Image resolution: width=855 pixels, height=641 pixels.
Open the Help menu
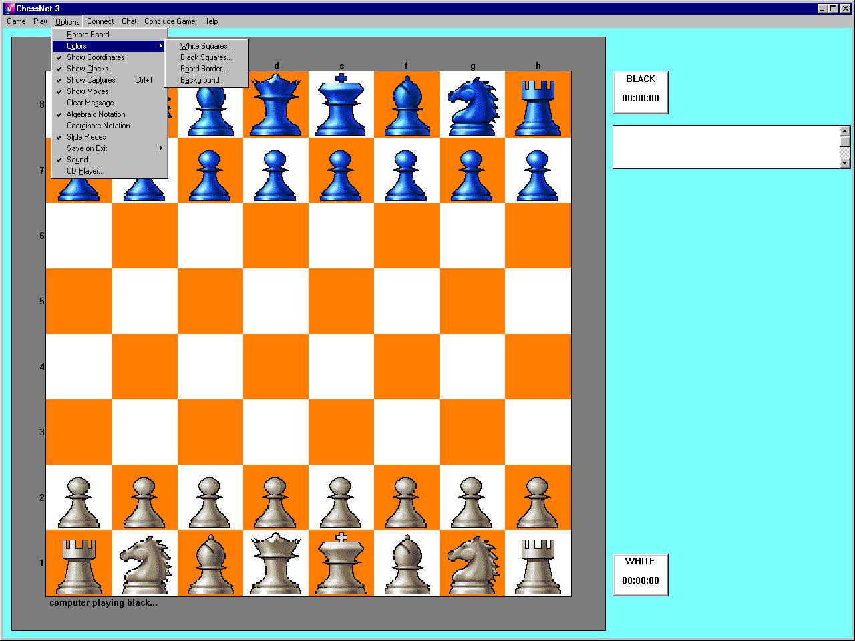point(210,21)
